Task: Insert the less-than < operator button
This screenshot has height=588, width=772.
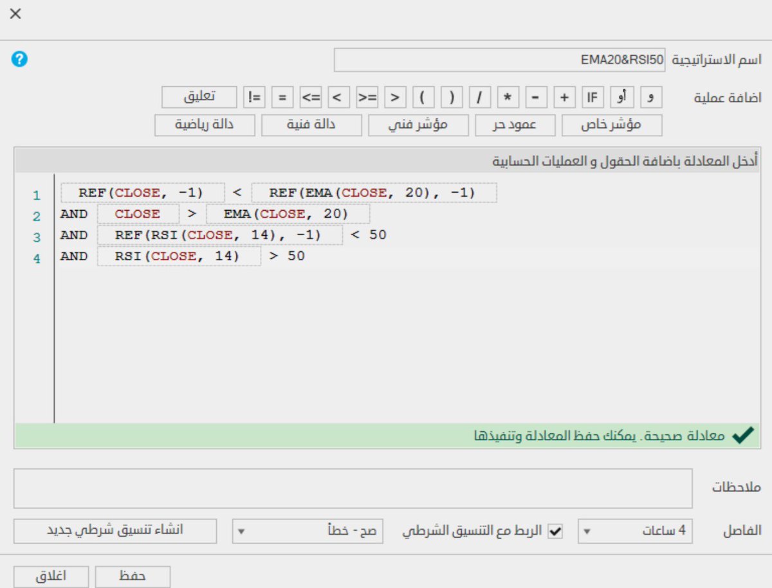Action: tap(339, 98)
